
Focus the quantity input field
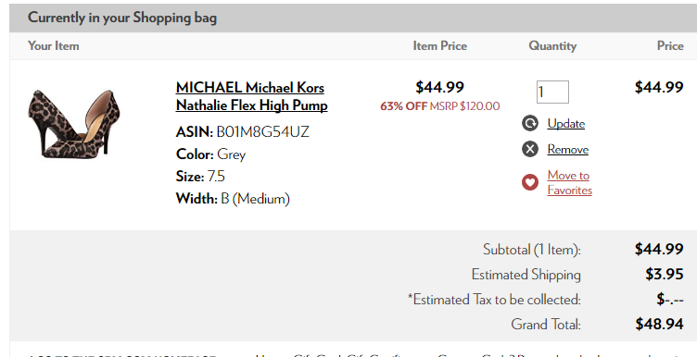(552, 92)
